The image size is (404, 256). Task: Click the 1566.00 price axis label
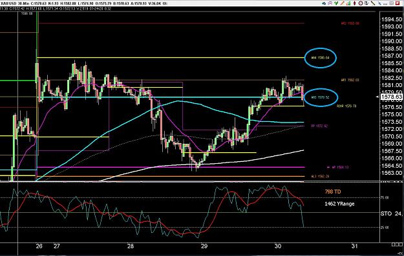(392, 159)
